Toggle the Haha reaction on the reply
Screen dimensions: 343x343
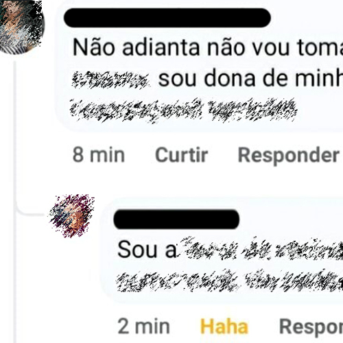pyautogui.click(x=224, y=327)
